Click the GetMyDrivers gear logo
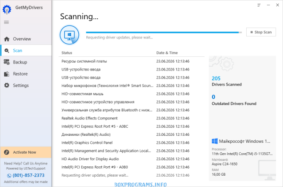Image resolution: width=283 pixels, height=187 pixels. click(7, 9)
